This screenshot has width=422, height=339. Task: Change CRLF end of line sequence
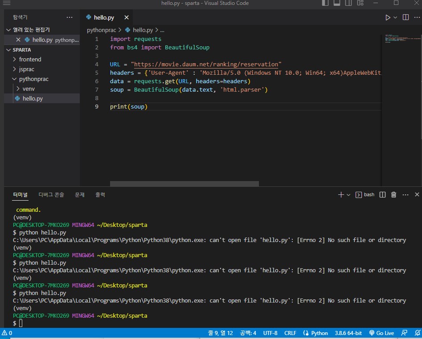(290, 333)
